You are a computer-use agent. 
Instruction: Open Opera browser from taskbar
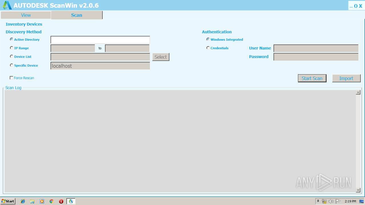(61, 201)
